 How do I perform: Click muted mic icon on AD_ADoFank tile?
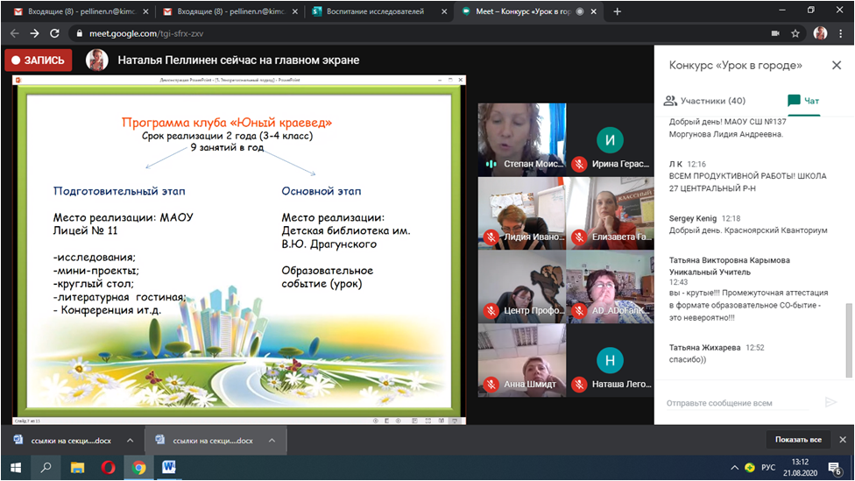pos(579,310)
